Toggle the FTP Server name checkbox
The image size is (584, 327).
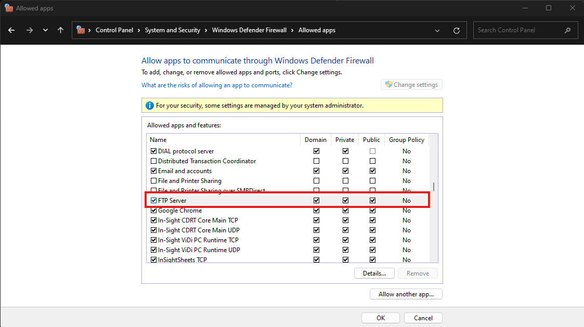coord(153,201)
